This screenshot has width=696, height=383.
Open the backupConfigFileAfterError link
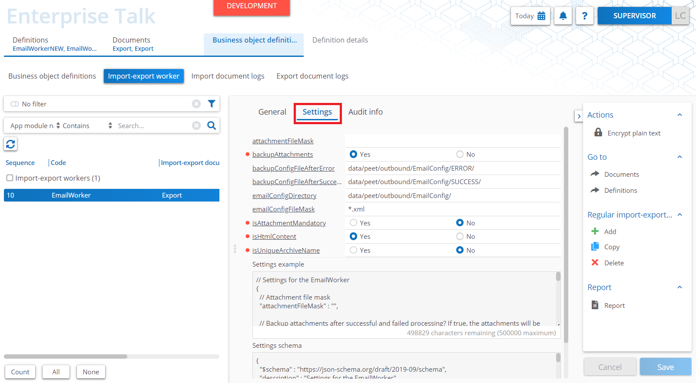click(x=293, y=168)
